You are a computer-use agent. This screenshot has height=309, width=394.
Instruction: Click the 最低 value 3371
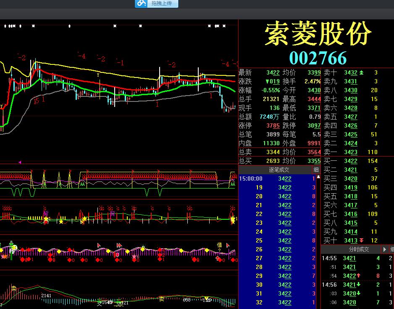(x=314, y=108)
